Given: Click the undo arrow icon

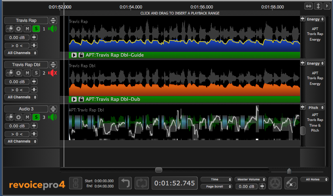Looking at the screenshot, I should click(x=125, y=183).
